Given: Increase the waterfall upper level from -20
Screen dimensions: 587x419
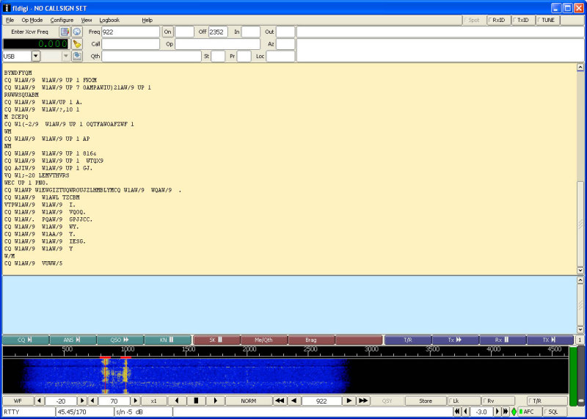Looking at the screenshot, I should point(82,401).
